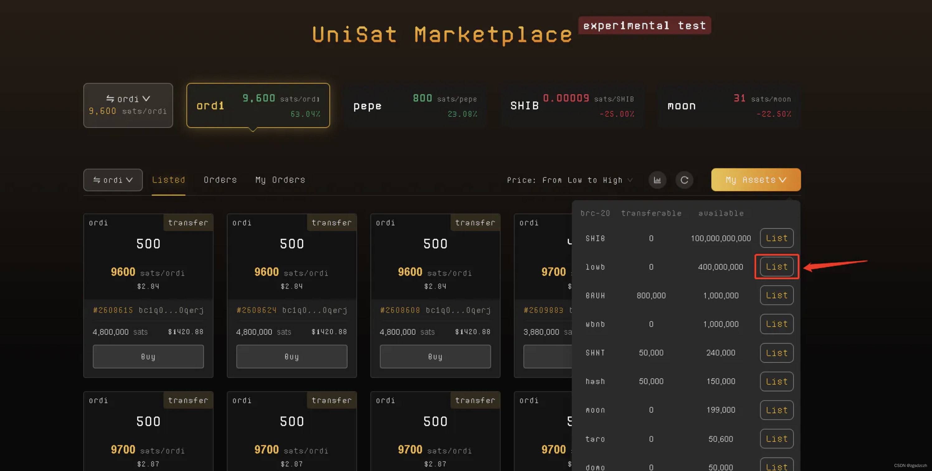The width and height of the screenshot is (932, 471).
Task: Click SHNT available balance 240,000
Action: tap(721, 353)
